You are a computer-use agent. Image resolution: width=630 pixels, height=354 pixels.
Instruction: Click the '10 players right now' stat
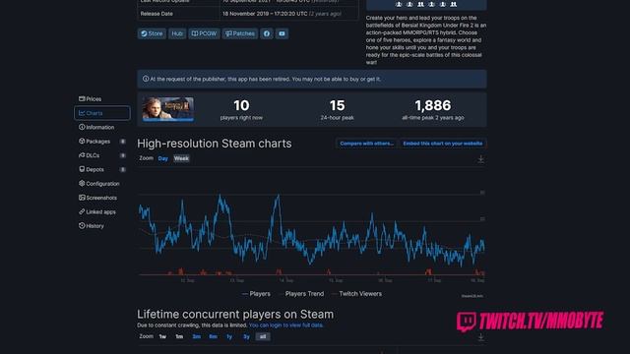click(241, 109)
